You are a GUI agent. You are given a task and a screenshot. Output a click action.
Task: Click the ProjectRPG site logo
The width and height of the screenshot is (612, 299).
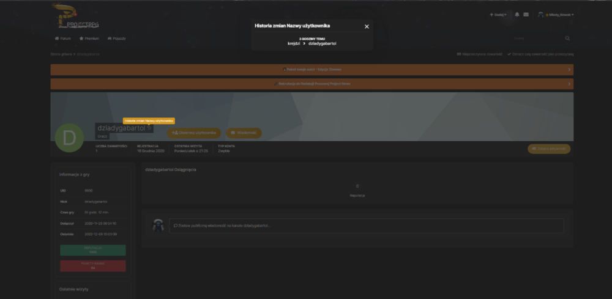coord(75,17)
